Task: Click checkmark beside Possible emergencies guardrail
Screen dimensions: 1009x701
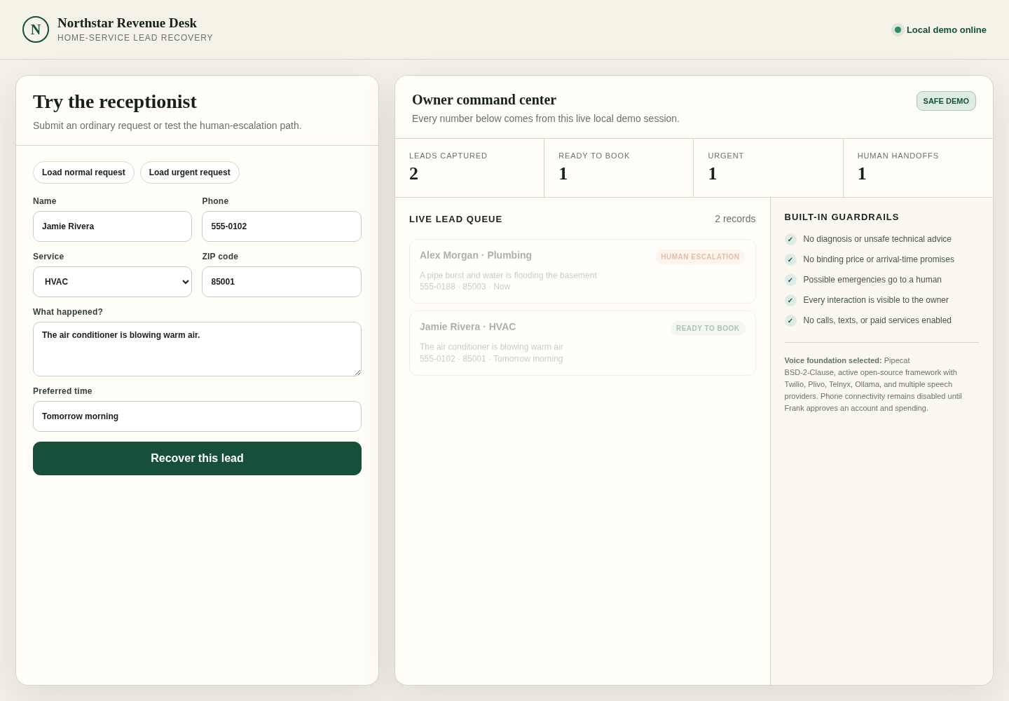Action: 790,280
